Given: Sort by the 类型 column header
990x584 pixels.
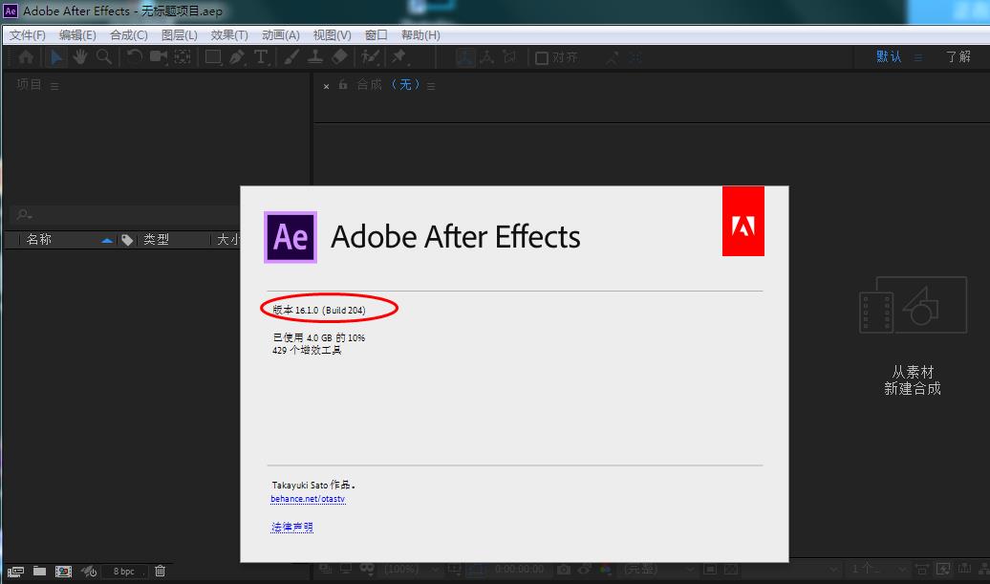Looking at the screenshot, I should (156, 239).
